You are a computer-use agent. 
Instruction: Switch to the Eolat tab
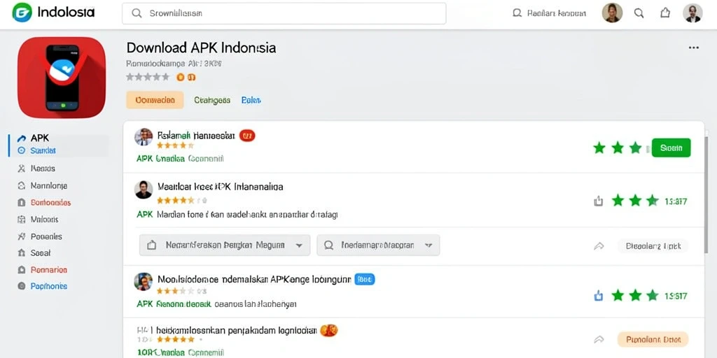(x=251, y=100)
